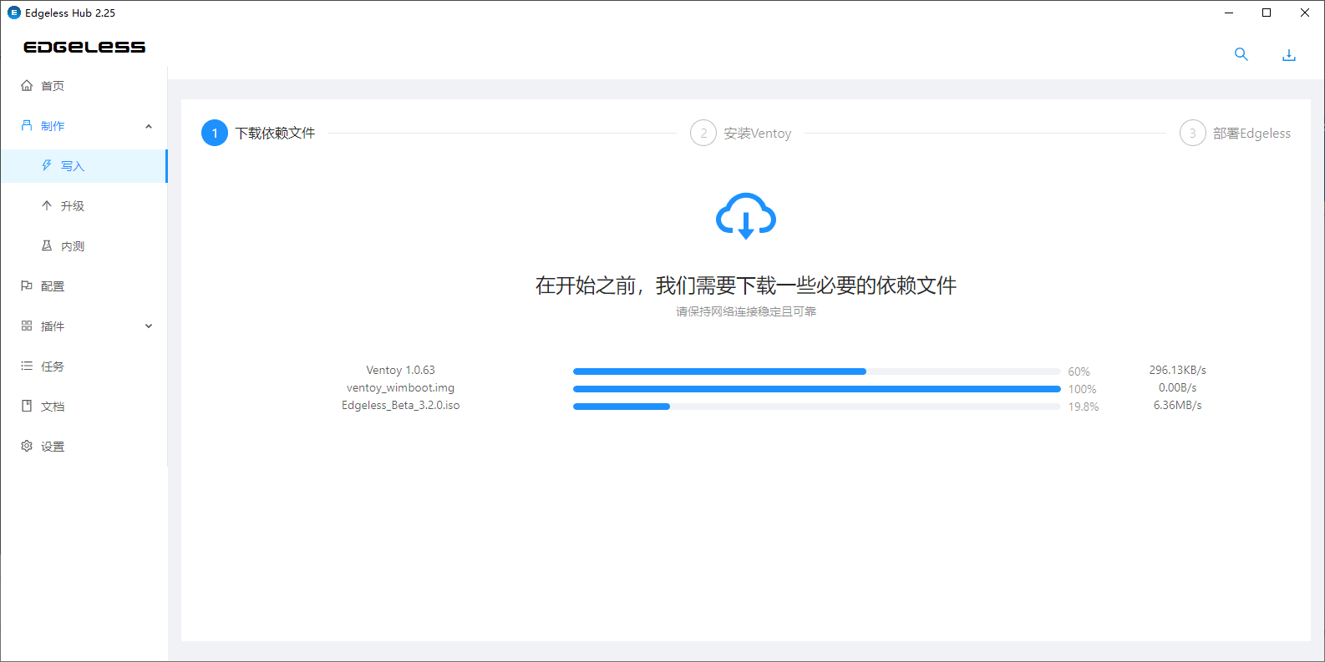This screenshot has height=662, width=1325.
Task: Open the 文档 documentation page
Action: tap(84, 407)
